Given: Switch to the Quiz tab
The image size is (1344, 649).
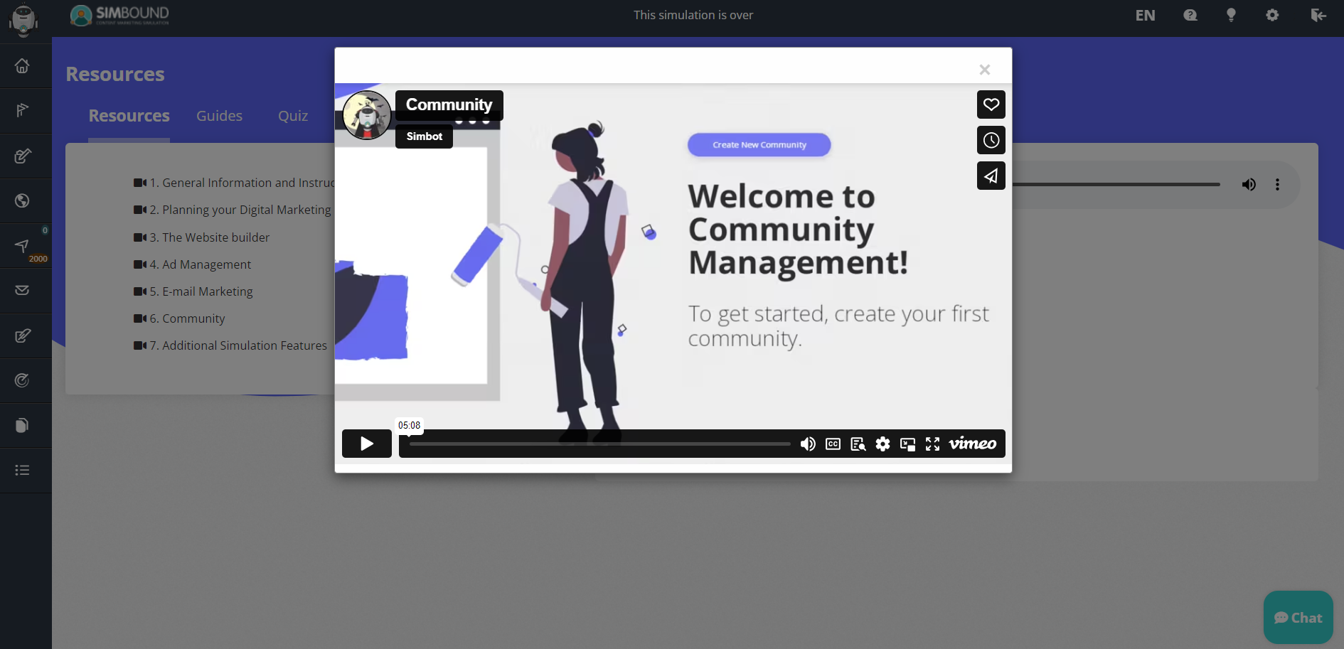Looking at the screenshot, I should [293, 115].
